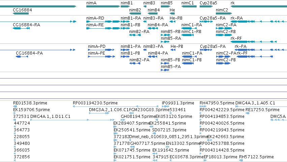Select the nimB2 gene feature
Screen dimensions: 287x162
pos(135,13)
